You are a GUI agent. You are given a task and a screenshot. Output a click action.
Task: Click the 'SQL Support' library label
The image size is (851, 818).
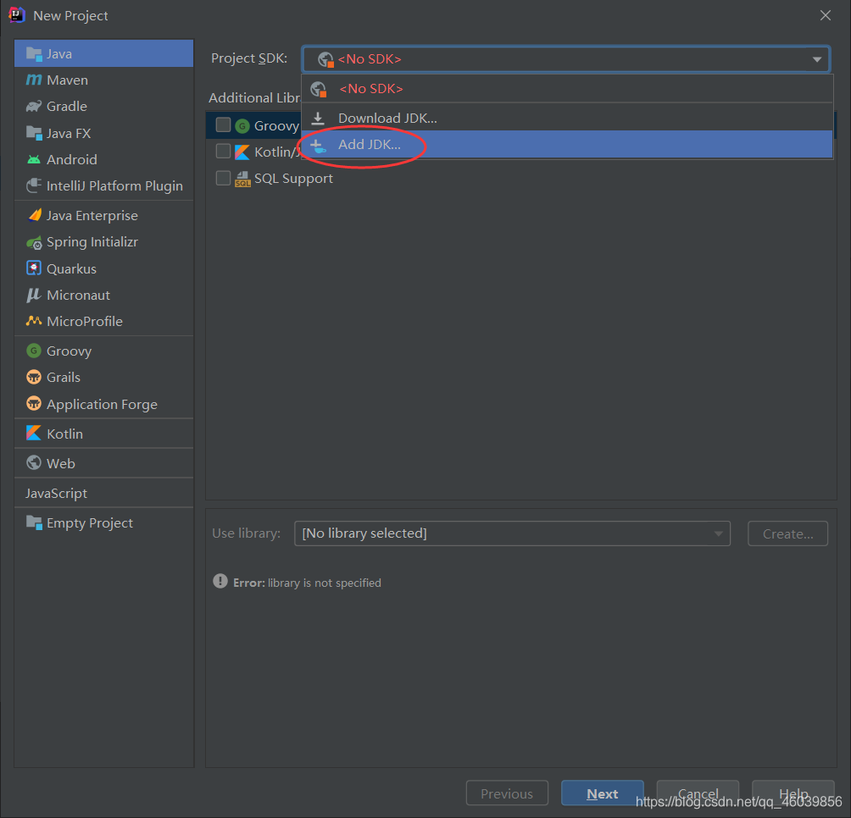pos(293,179)
